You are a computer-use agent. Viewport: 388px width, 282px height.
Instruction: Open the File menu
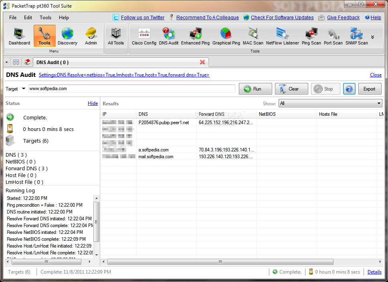(13, 18)
